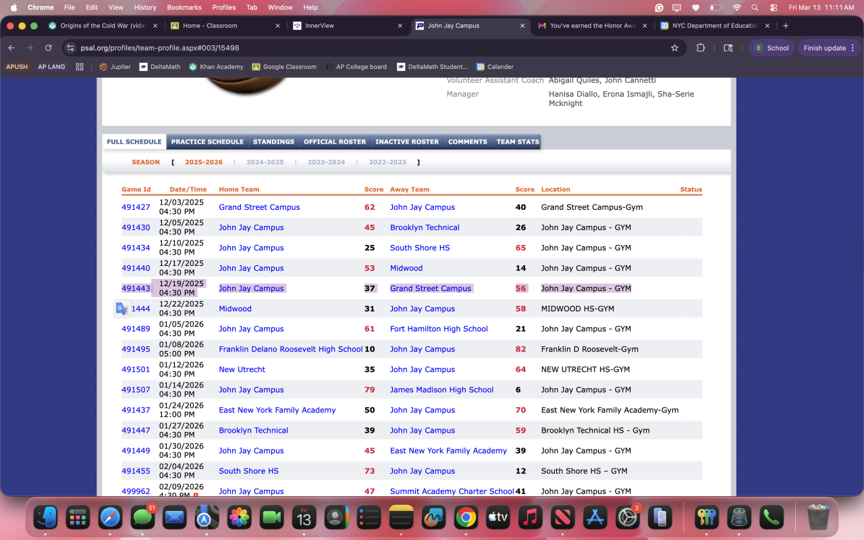Open the Bookmarks menu in the menu bar
864x540 pixels.
pyautogui.click(x=184, y=7)
